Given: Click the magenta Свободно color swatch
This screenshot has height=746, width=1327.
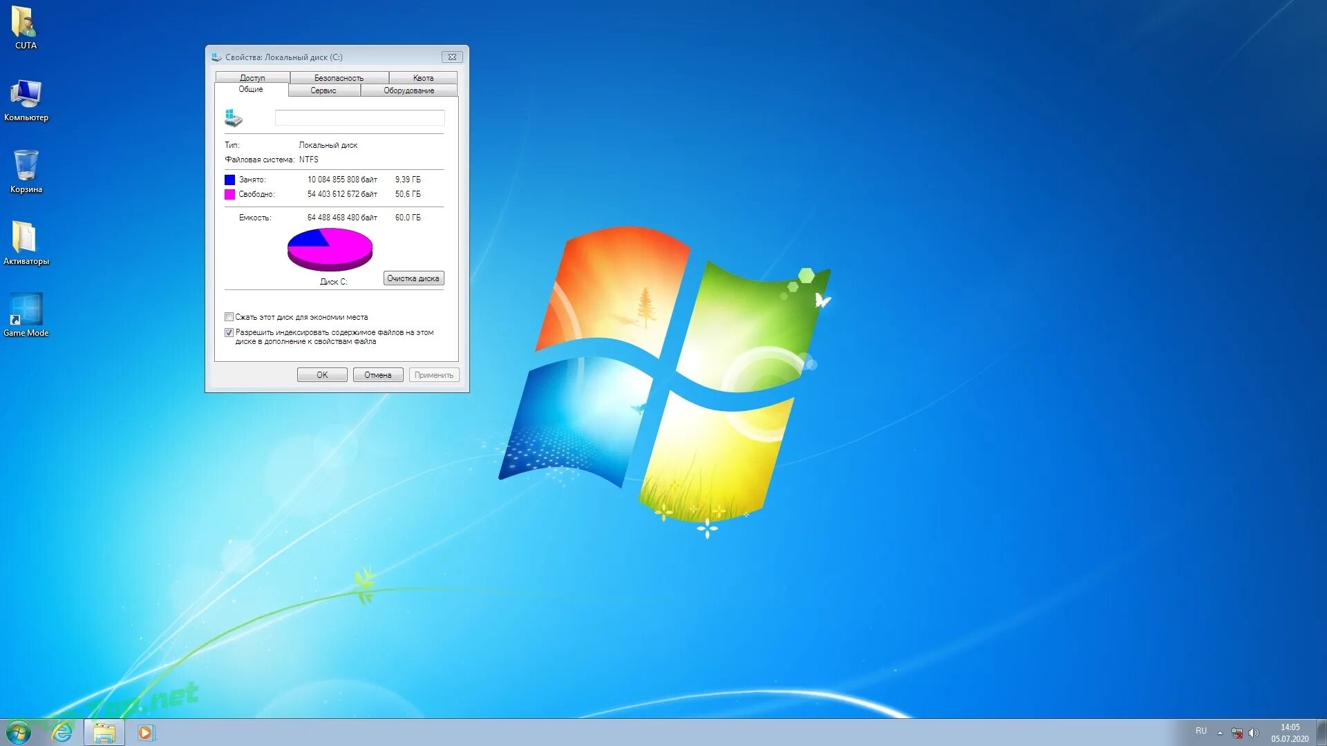Looking at the screenshot, I should click(229, 194).
